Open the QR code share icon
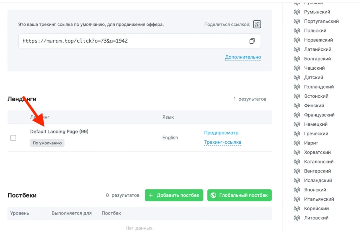Viewport: 360px width, 232px height. (x=257, y=24)
